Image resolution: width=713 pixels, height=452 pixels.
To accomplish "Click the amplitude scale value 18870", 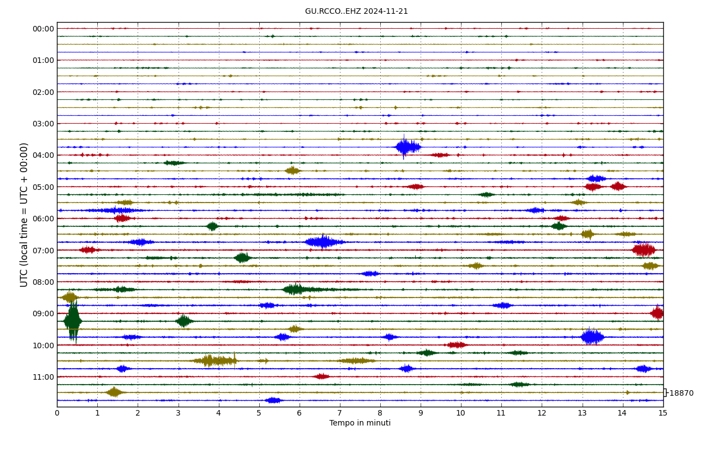I will pos(681,393).
